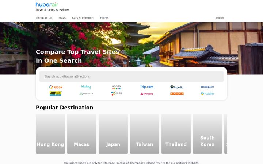This screenshot has height=164, width=263.
Task: Open Cars & Transport
Action: (x=83, y=18)
